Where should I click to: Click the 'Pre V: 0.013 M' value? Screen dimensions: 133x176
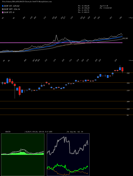105,8
